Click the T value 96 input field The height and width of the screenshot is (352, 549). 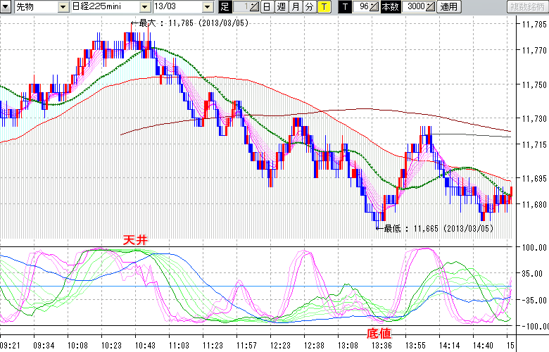point(362,7)
